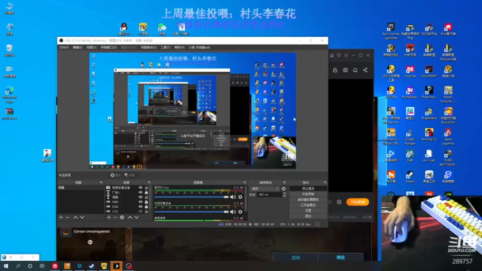This screenshot has height=271, width=482.
Task: Open Epic Games Launcher desktop shortcut
Action: pyautogui.click(x=390, y=31)
